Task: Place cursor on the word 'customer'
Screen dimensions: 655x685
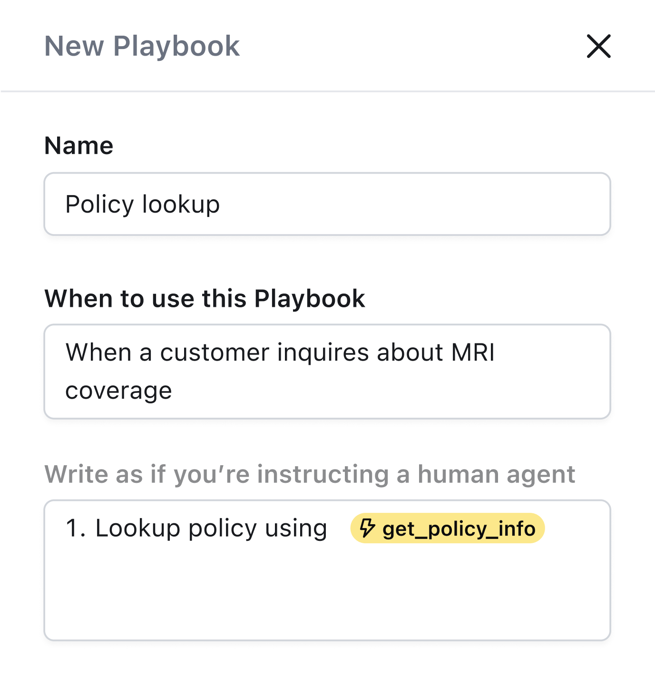Action: [215, 352]
